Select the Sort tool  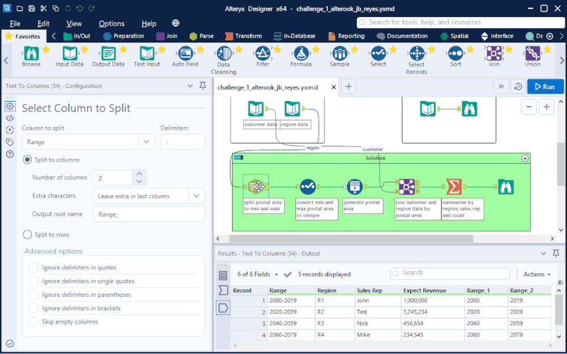[455, 53]
